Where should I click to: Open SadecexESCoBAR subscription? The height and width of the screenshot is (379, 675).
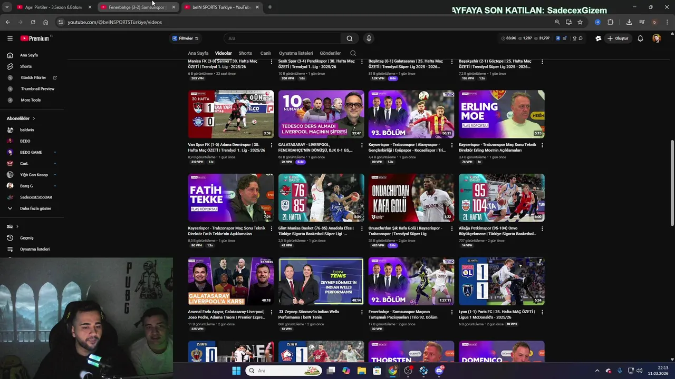pyautogui.click(x=36, y=197)
